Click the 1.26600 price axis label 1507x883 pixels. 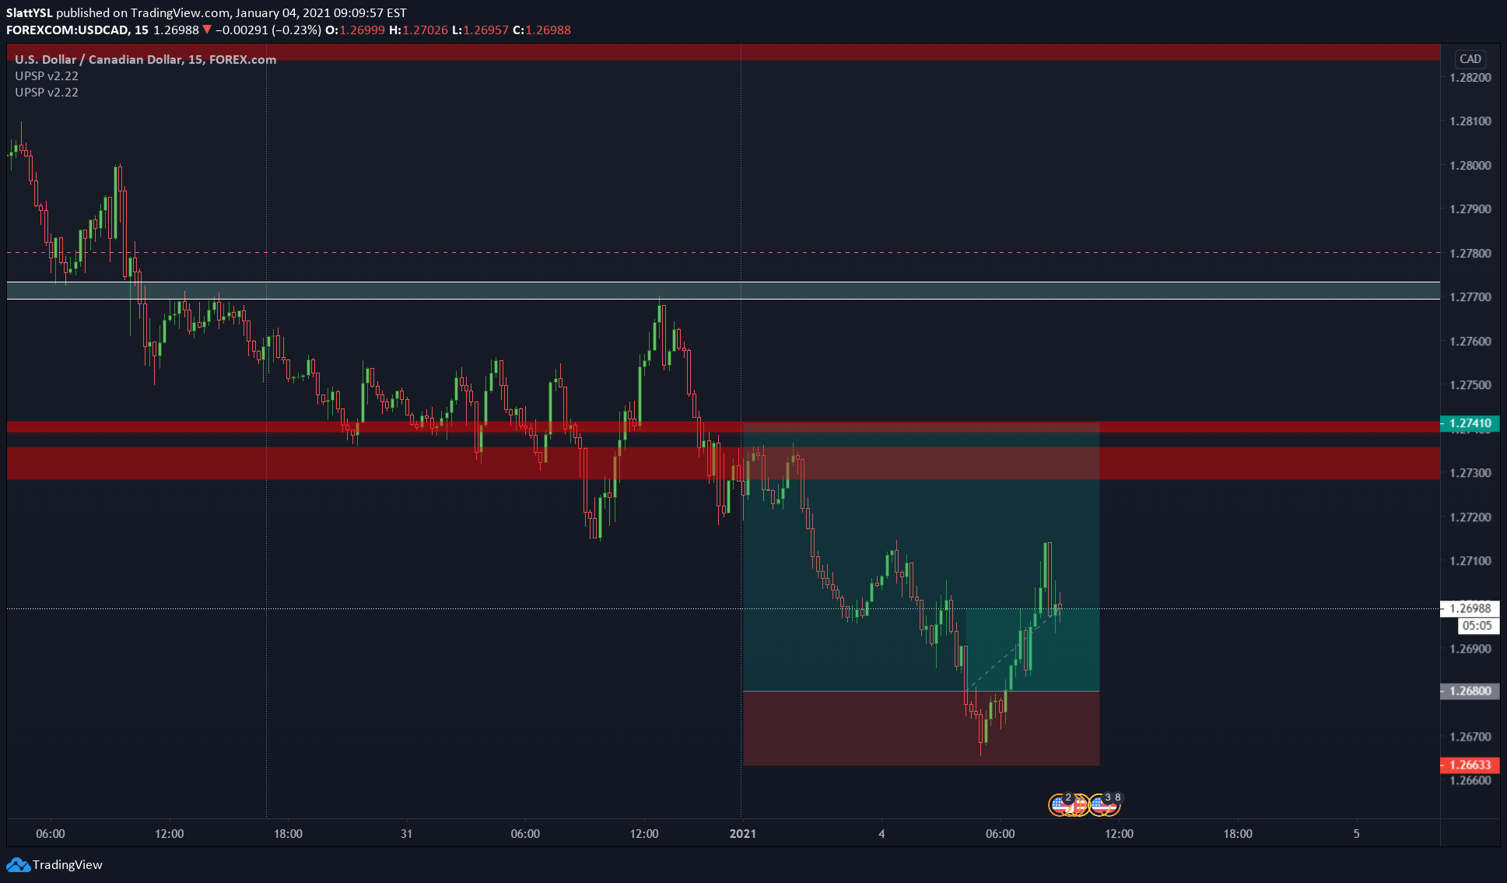1470,780
